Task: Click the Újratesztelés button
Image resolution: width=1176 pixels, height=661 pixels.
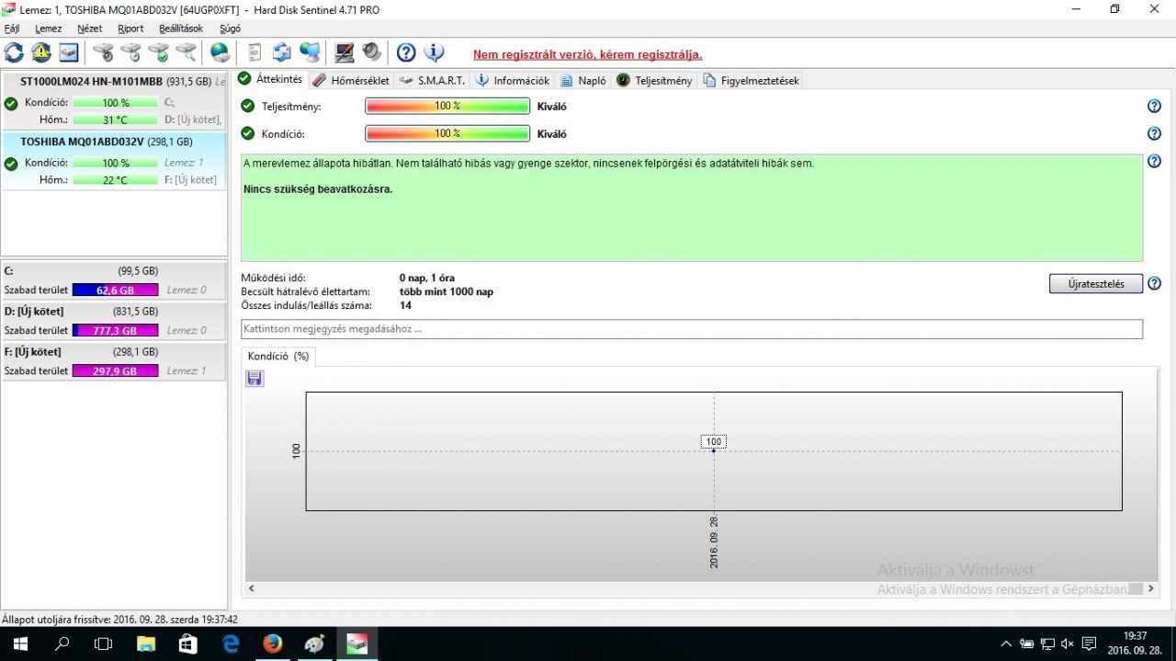Action: [x=1095, y=284]
